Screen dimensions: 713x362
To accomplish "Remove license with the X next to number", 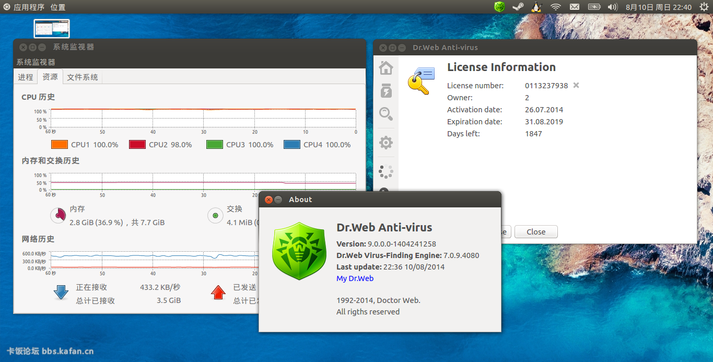I will click(576, 85).
